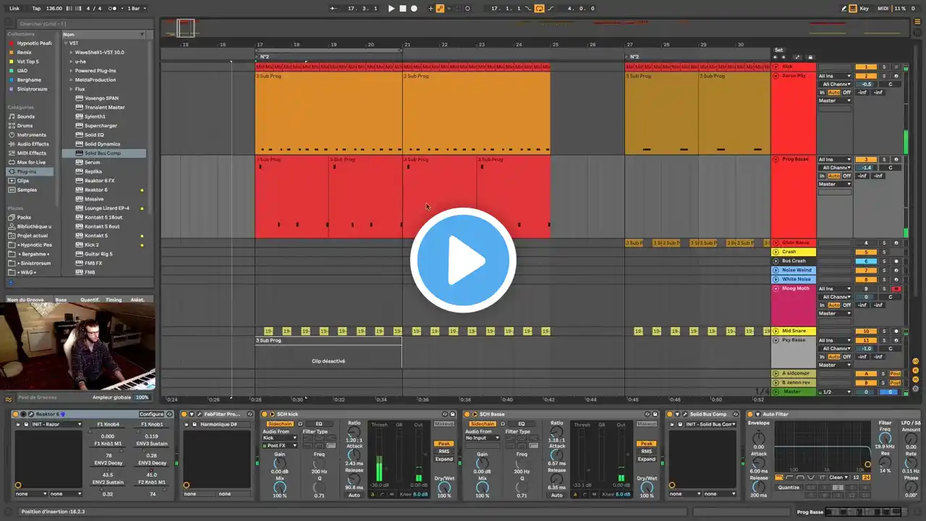Screen dimensions: 926x521
Task: Select Serum in the VST plug-in list
Action: pos(92,162)
